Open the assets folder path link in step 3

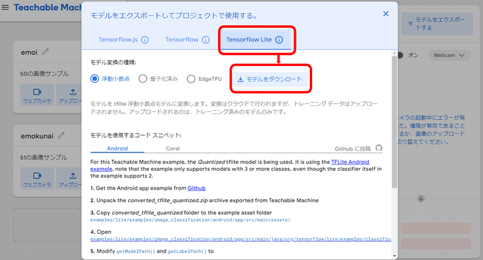190,220
